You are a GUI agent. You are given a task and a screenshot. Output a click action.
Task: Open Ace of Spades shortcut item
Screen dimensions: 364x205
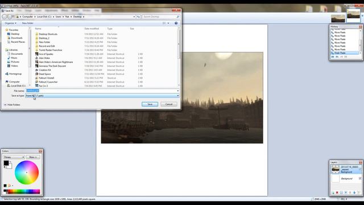[x=46, y=54]
